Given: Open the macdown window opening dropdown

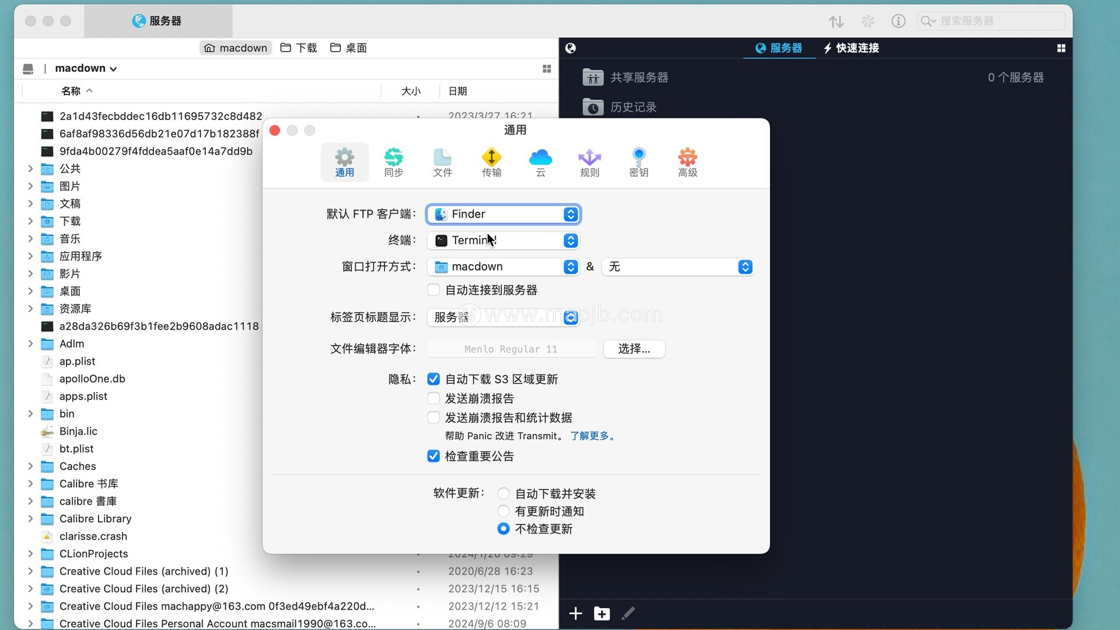Looking at the screenshot, I should point(503,267).
